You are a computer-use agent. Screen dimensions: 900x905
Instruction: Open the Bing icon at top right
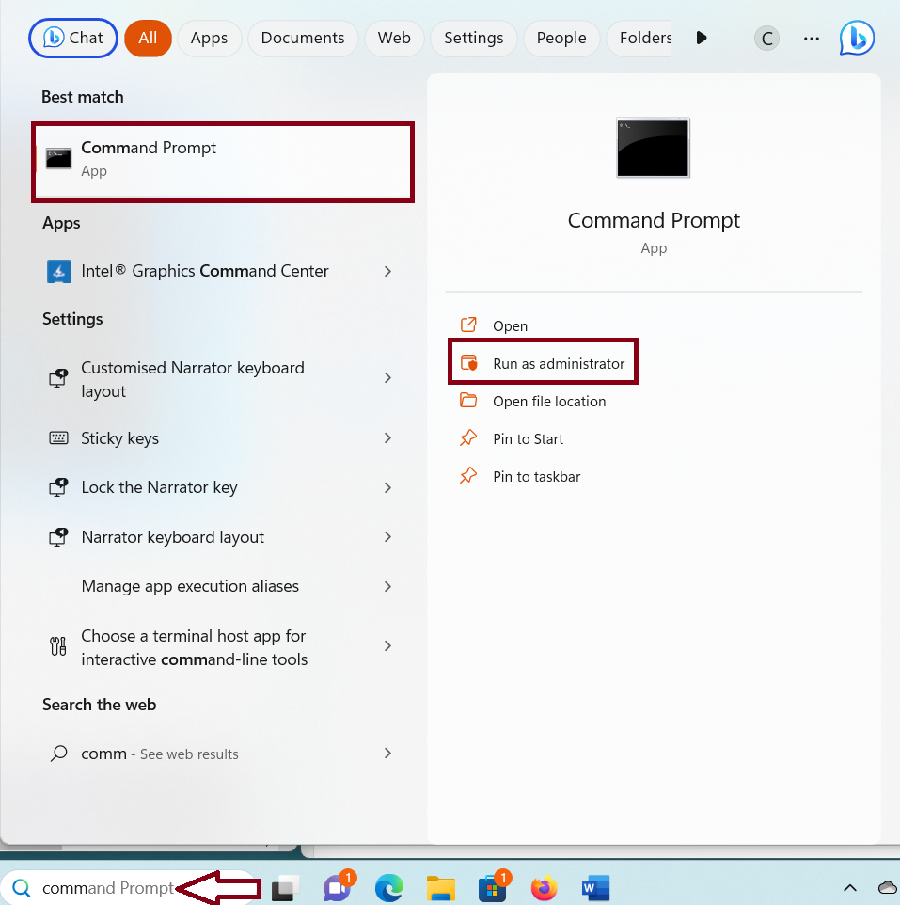point(857,38)
